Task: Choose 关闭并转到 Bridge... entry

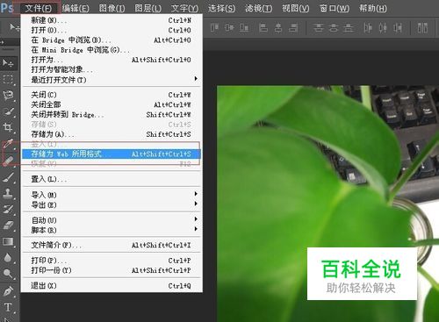Action: [112, 114]
